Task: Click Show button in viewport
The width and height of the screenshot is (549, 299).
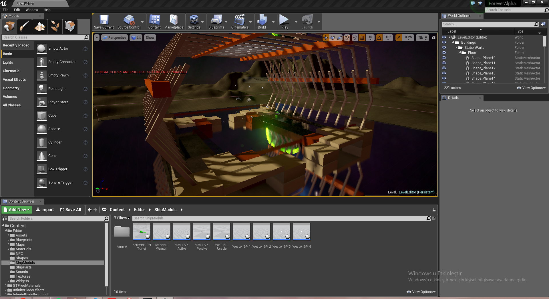Action: (x=150, y=38)
